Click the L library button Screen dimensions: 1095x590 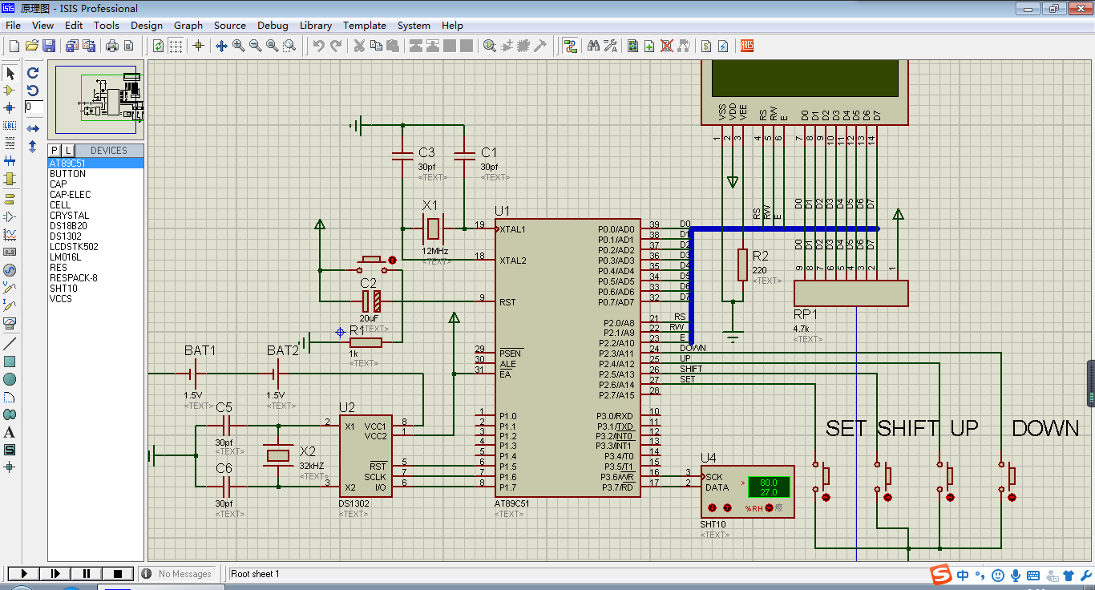tap(68, 150)
